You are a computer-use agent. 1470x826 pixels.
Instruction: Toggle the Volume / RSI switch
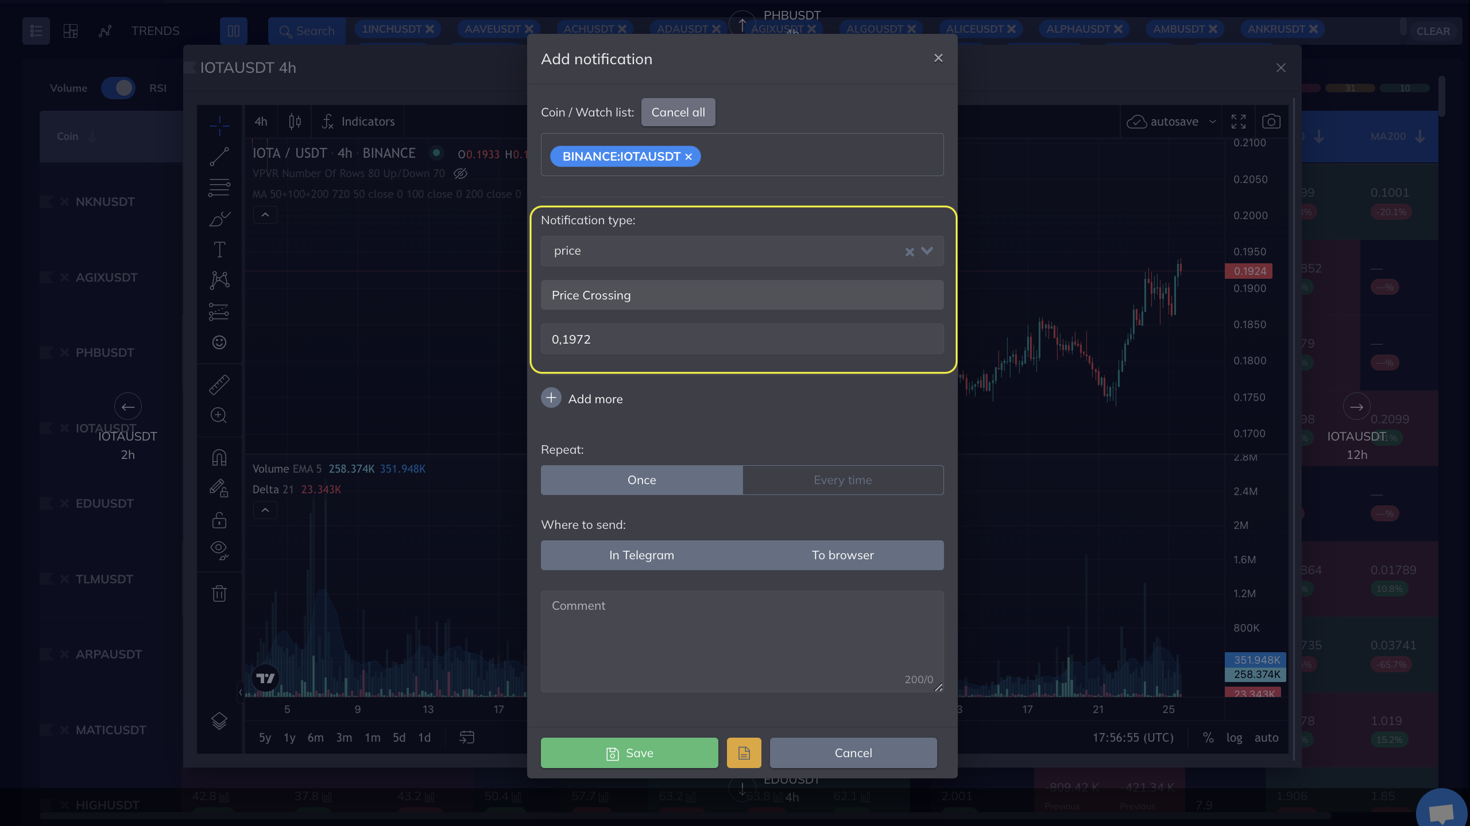118,88
